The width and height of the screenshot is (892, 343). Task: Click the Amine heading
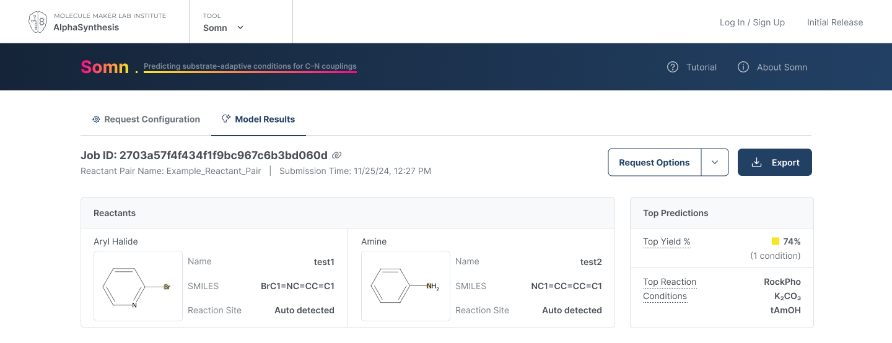pos(374,241)
